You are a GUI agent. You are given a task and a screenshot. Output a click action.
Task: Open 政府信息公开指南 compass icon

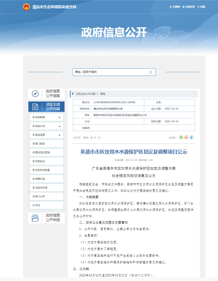point(35,93)
